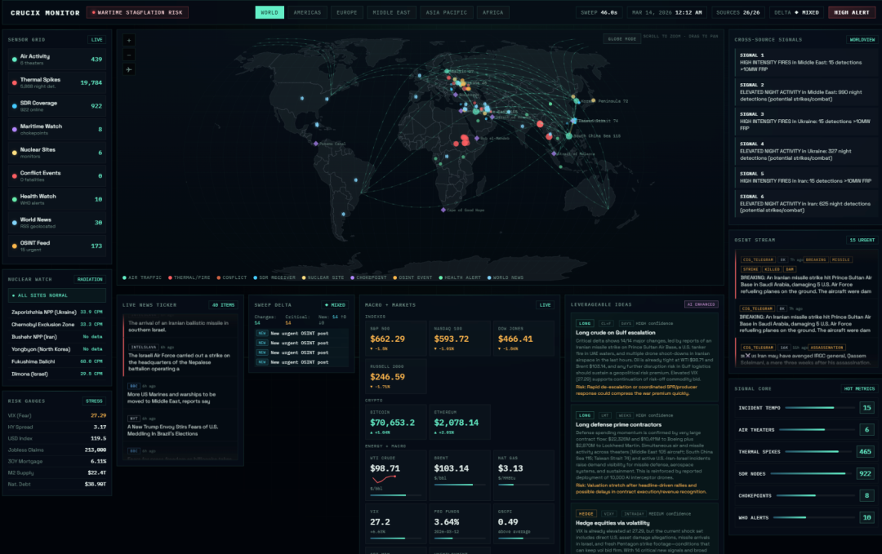
Task: Click the red dot in Wartime Stagflation Risk badge
Action: coord(93,12)
